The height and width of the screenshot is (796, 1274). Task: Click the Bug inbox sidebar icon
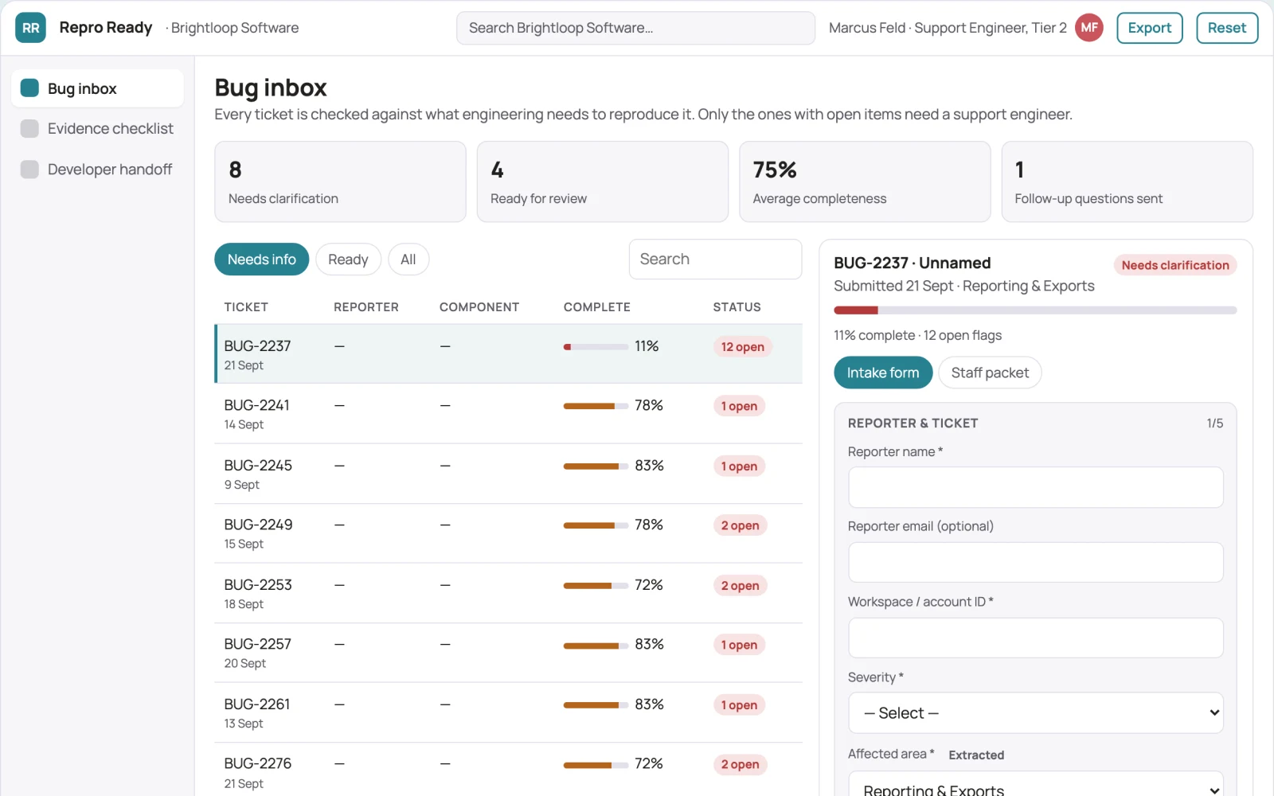click(x=29, y=88)
